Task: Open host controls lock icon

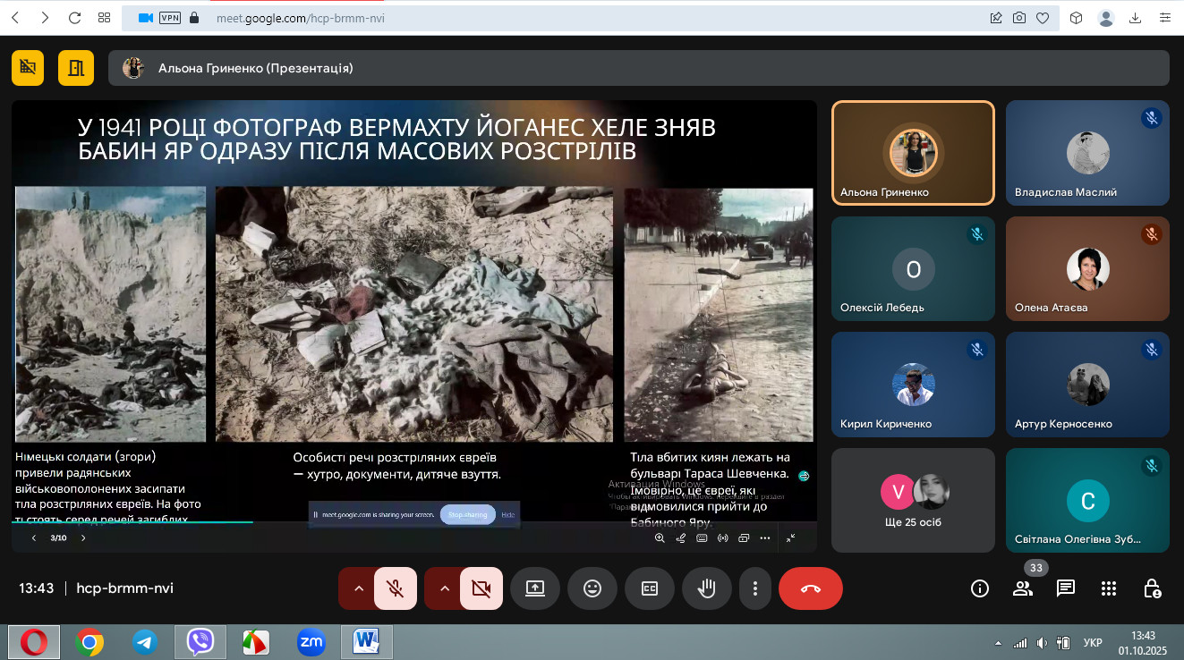Action: point(1153,588)
